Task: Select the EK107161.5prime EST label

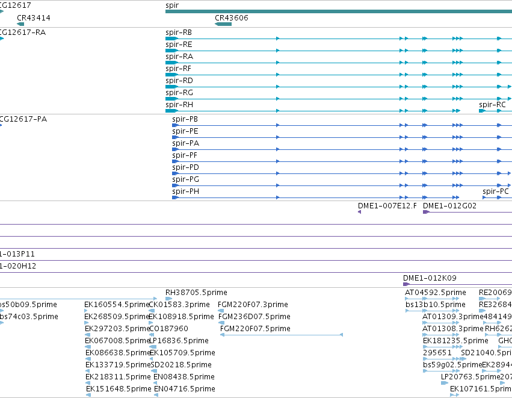Action: 481,389
